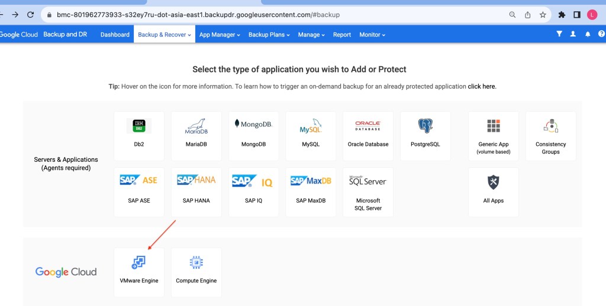Bookmark page with the star icon

point(543,15)
